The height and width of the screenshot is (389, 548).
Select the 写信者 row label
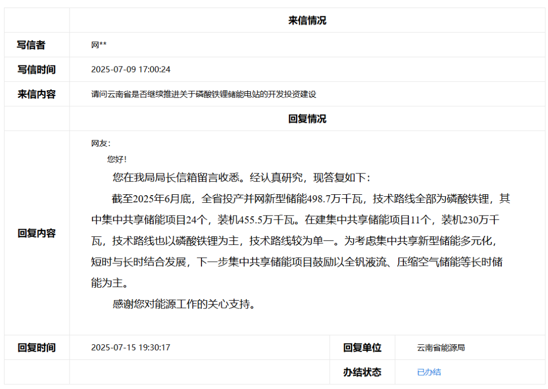[x=31, y=45]
